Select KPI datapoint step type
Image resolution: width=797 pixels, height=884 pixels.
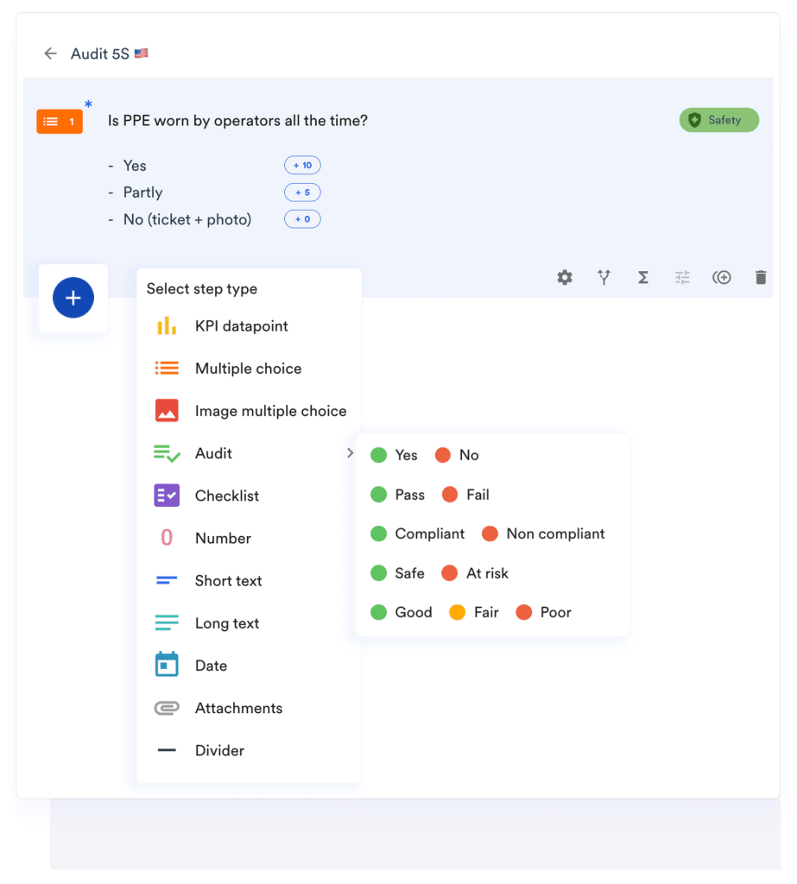point(241,326)
